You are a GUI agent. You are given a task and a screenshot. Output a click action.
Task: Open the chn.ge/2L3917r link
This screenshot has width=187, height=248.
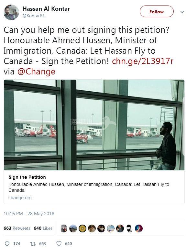[x=142, y=61]
